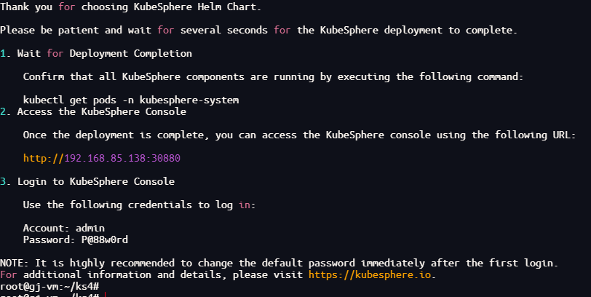Click the number 1 list marker

pyautogui.click(x=3, y=54)
